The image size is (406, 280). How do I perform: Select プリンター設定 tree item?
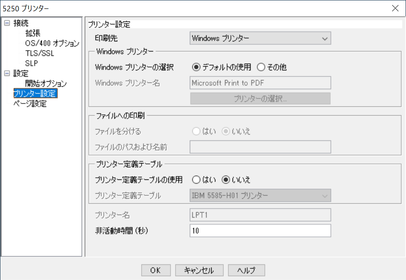pos(35,93)
